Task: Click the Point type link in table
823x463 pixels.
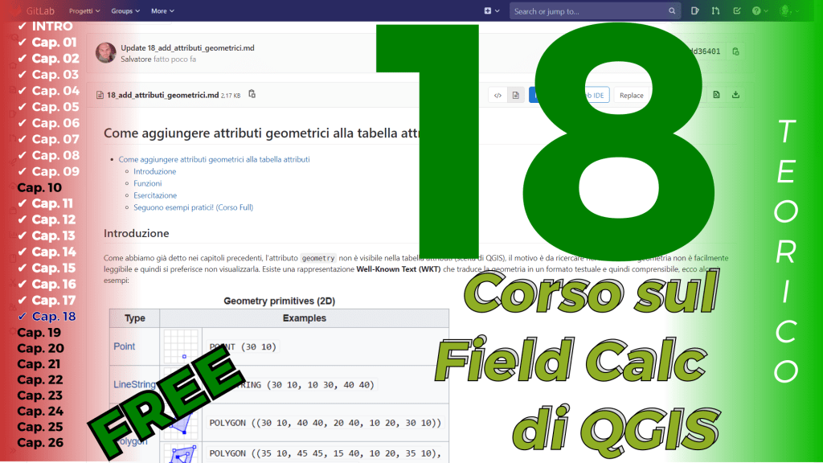Action: 125,346
